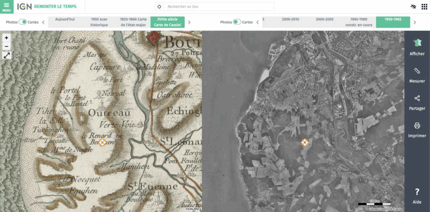430x212 pixels.
Task: Select the 2000-2005 photo period
Action: pyautogui.click(x=325, y=19)
